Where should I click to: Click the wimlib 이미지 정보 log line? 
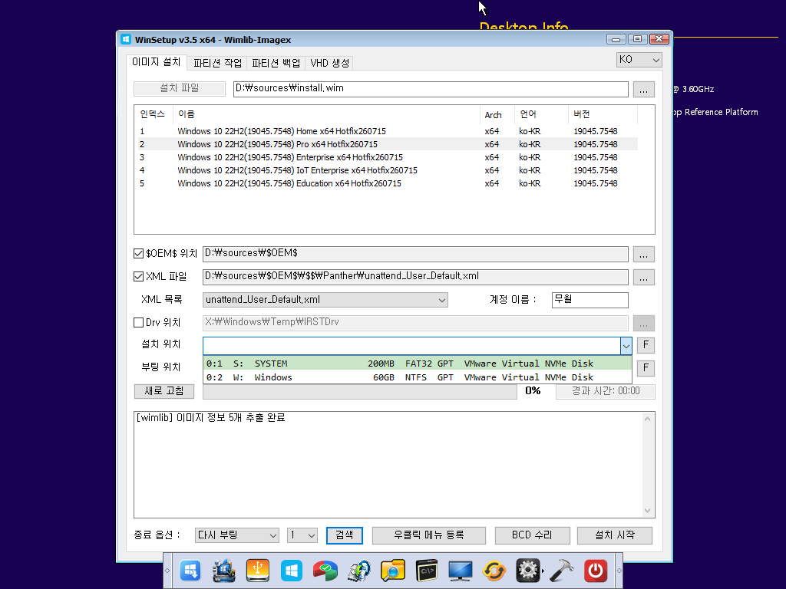(210, 418)
